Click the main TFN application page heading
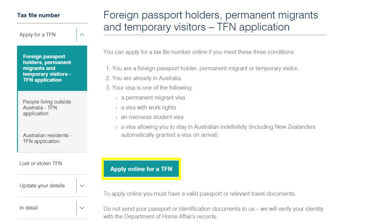 pyautogui.click(x=211, y=21)
